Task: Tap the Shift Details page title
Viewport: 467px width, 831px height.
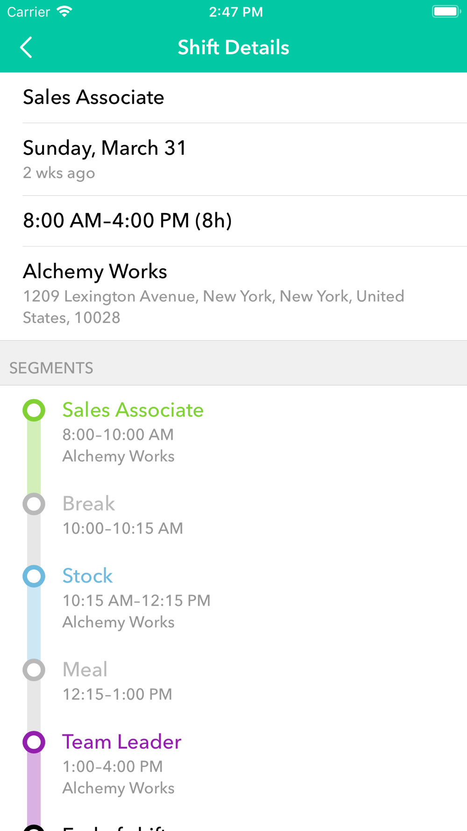Action: pyautogui.click(x=233, y=47)
